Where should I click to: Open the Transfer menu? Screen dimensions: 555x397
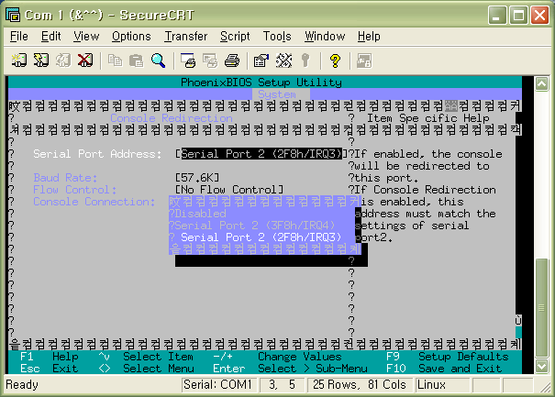pos(186,36)
